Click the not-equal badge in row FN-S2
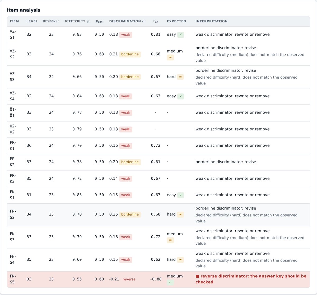The height and width of the screenshot is (295, 317). 180,215
